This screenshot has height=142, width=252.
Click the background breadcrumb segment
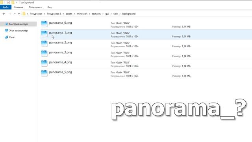(129, 14)
